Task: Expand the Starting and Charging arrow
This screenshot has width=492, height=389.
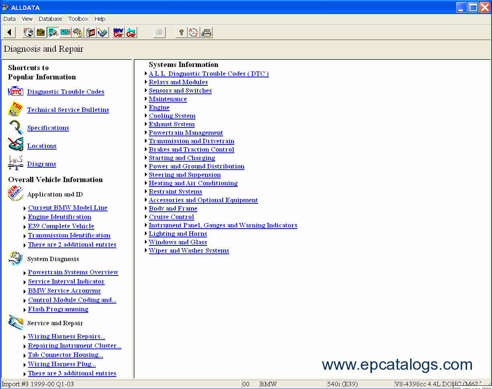Action: [x=146, y=158]
